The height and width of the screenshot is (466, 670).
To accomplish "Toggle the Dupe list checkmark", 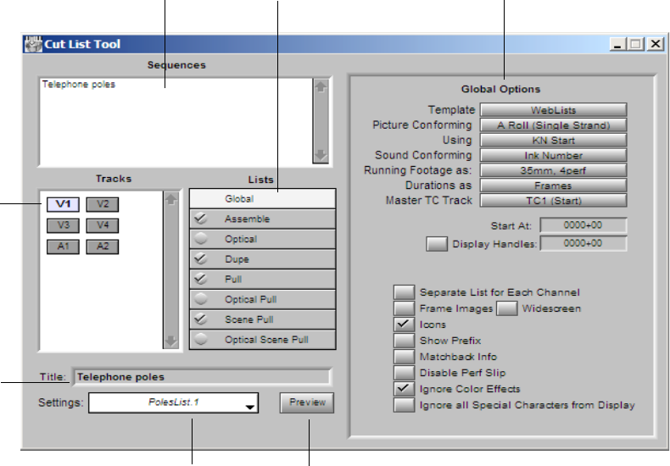I will (200, 258).
